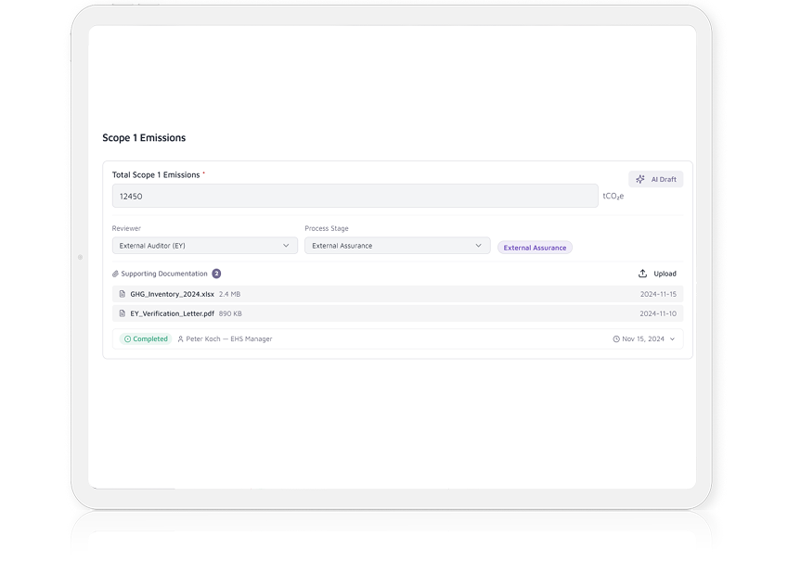
Task: Click the External Assurance purple tag
Action: [x=535, y=248]
